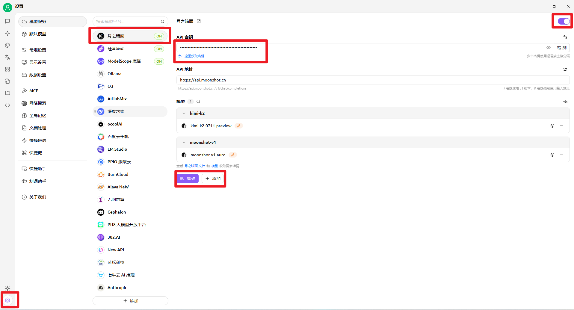574x310 pixels.
Task: Select 模型服务 in settings menu
Action: point(53,22)
